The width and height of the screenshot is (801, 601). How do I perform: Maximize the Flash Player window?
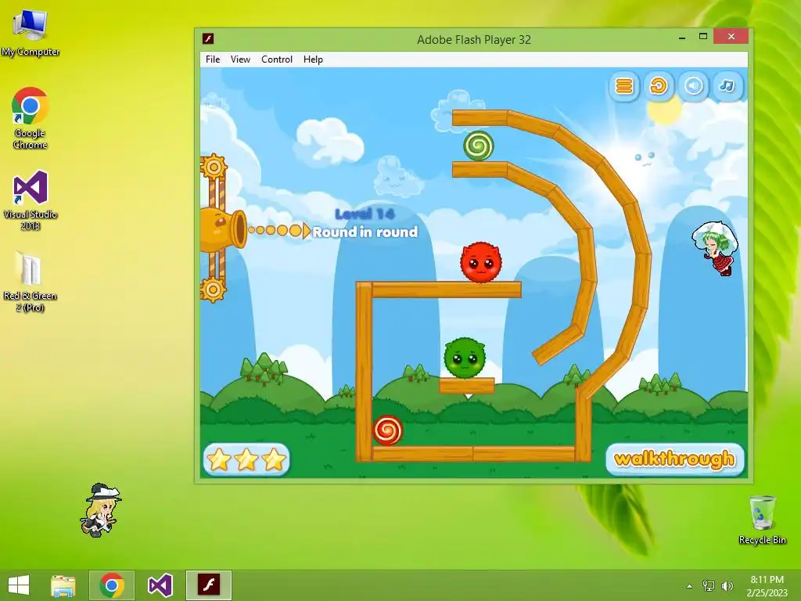click(703, 37)
